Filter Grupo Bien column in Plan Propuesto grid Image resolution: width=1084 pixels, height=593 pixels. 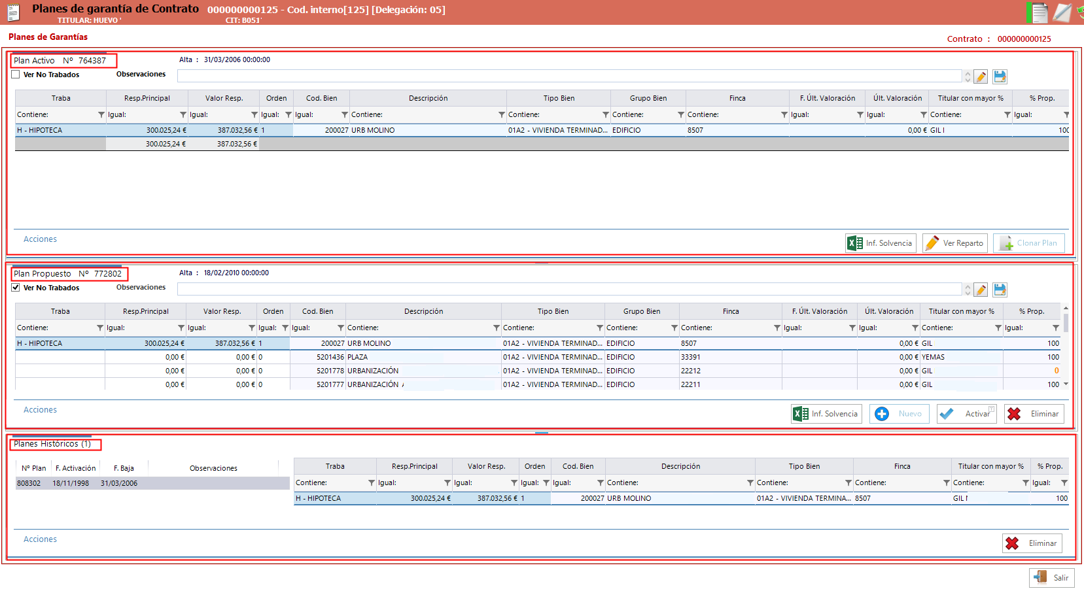coord(674,328)
